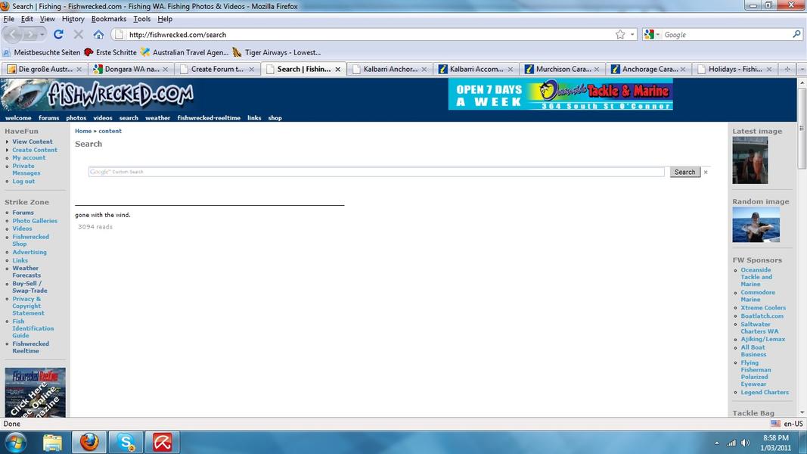Go to Firefox Home page icon

(98, 35)
